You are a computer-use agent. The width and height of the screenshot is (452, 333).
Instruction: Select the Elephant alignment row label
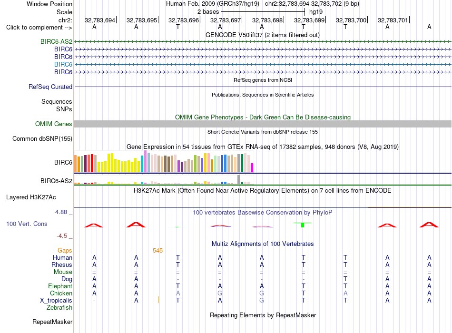[x=60, y=286]
